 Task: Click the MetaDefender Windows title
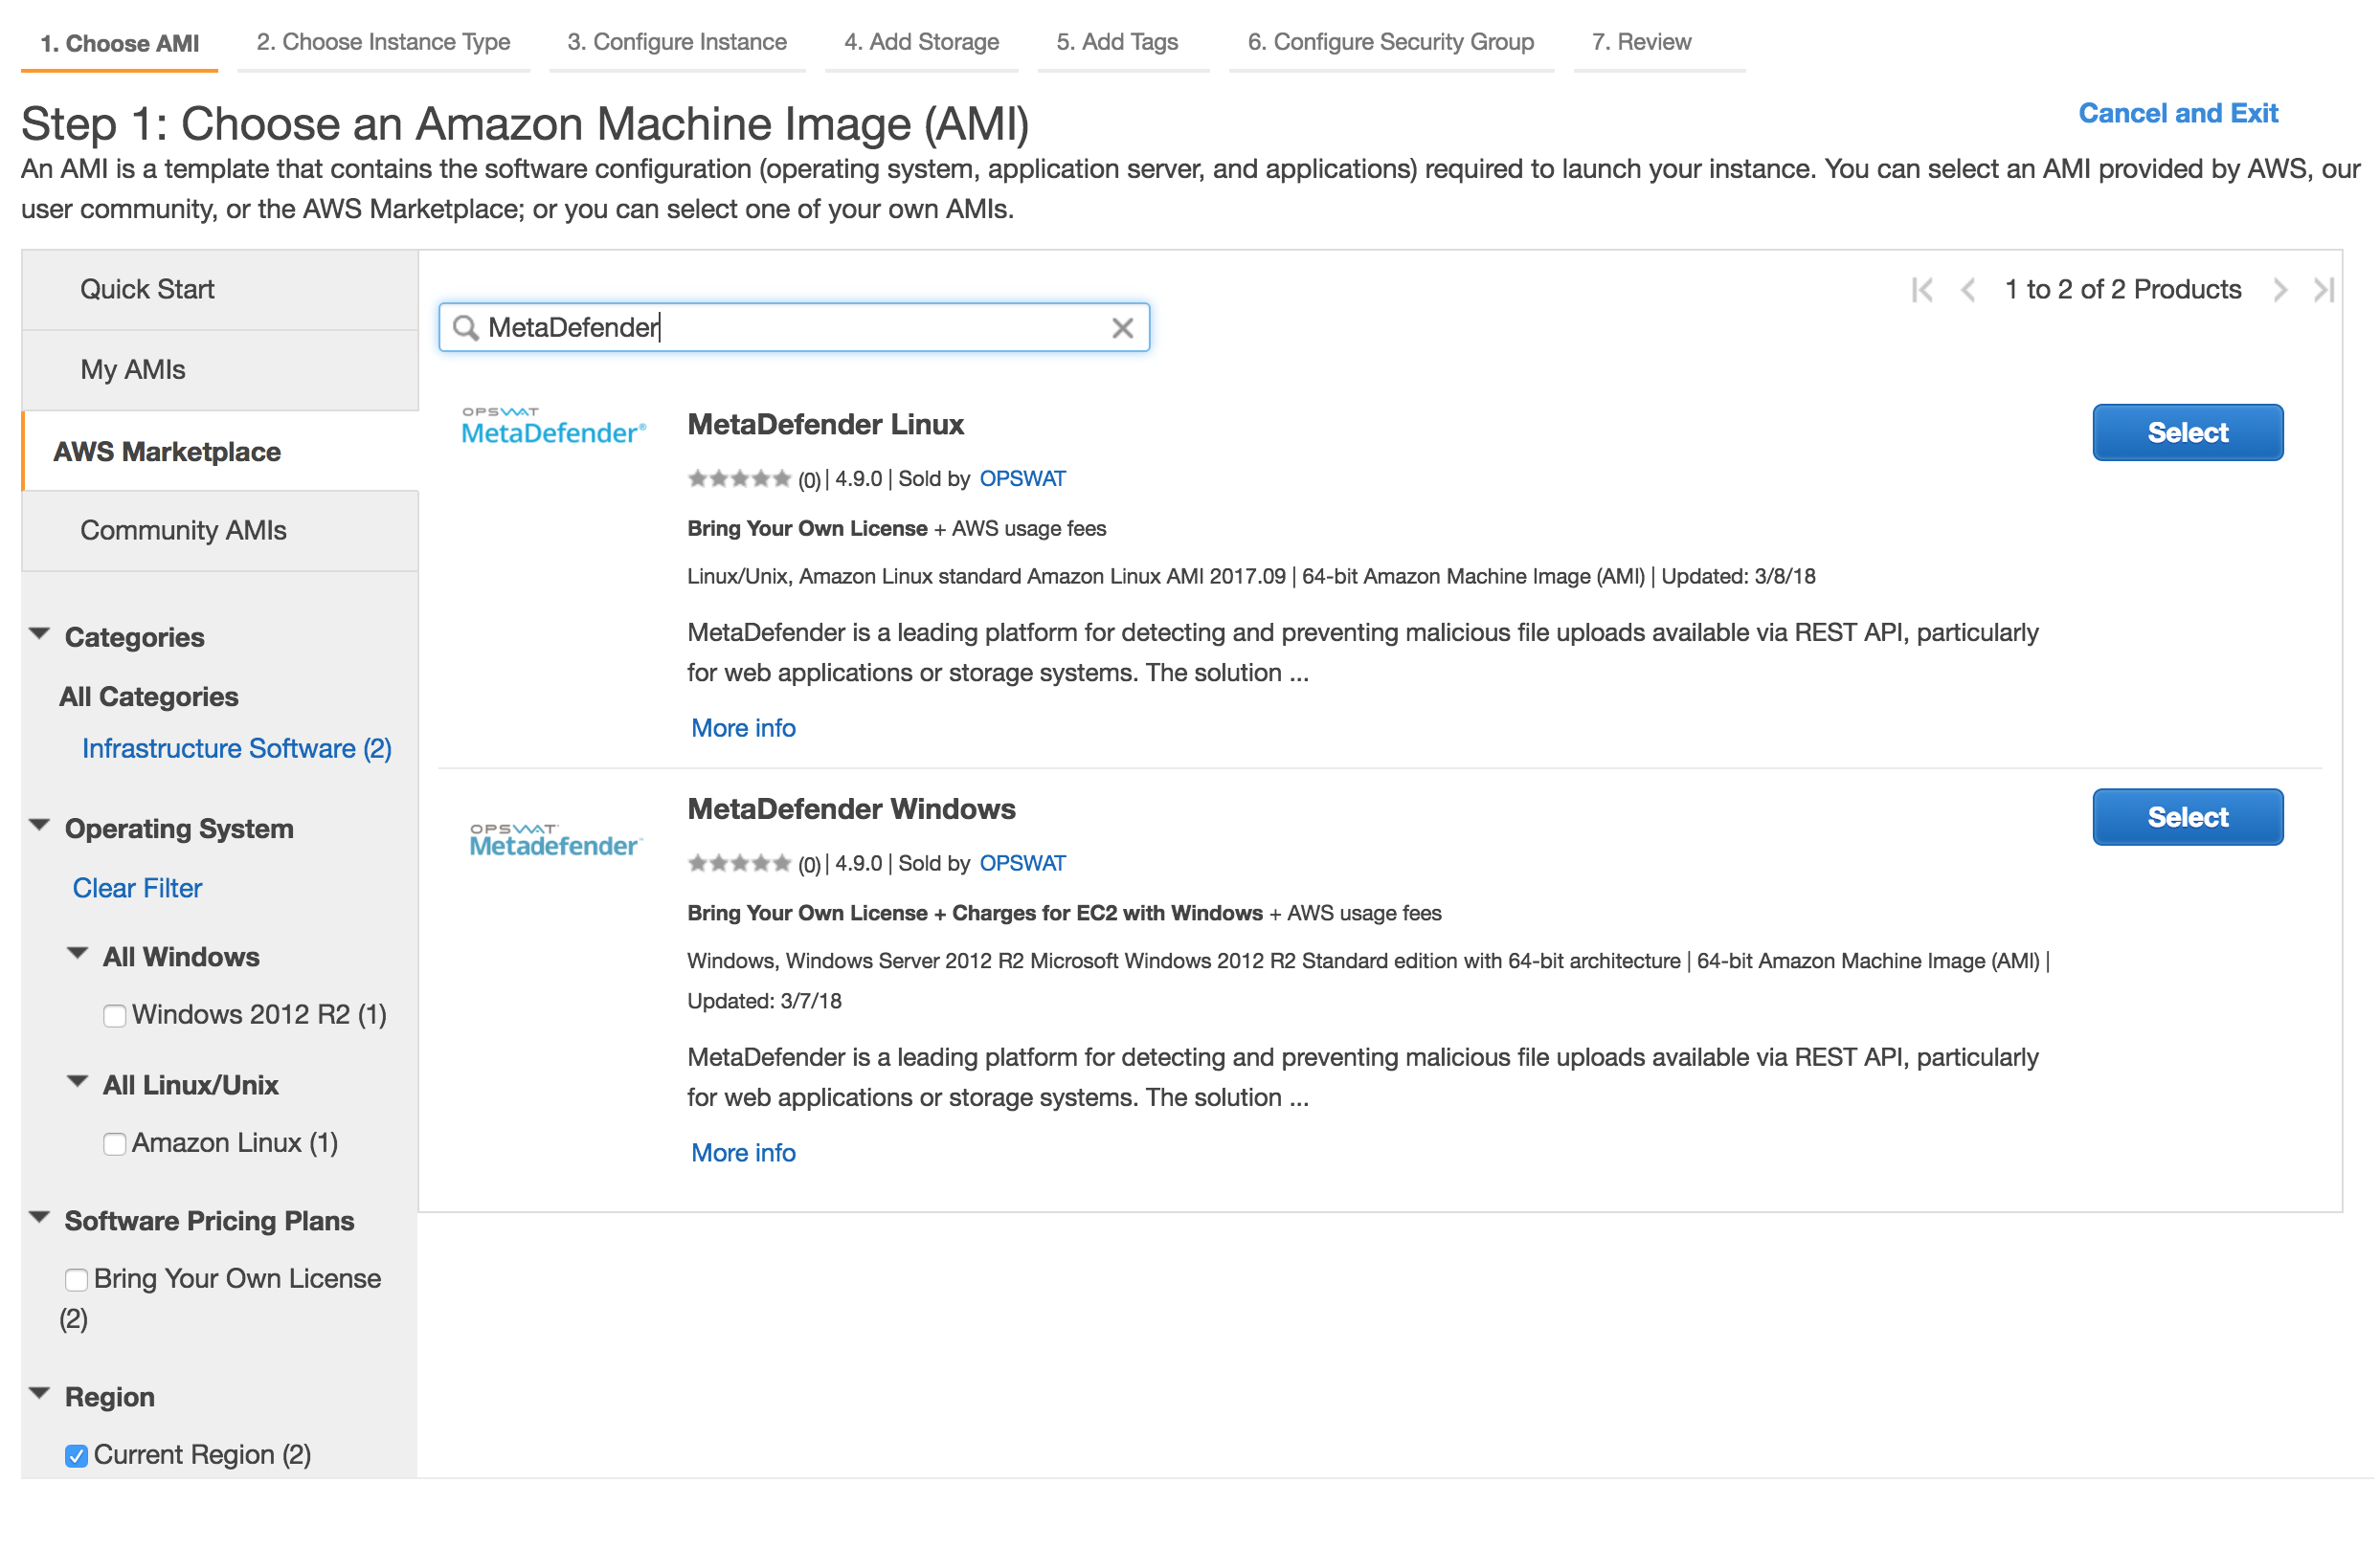[x=853, y=809]
